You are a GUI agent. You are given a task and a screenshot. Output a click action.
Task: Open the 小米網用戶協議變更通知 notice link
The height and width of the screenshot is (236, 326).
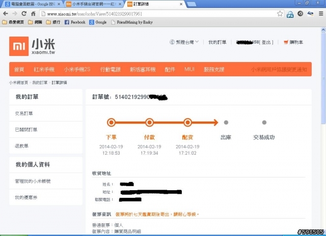tap(279, 69)
